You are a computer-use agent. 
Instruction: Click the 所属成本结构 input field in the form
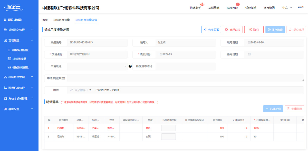186,66
